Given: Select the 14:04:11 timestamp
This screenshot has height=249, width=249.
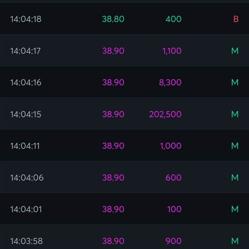Looking at the screenshot, I should [x=25, y=146].
